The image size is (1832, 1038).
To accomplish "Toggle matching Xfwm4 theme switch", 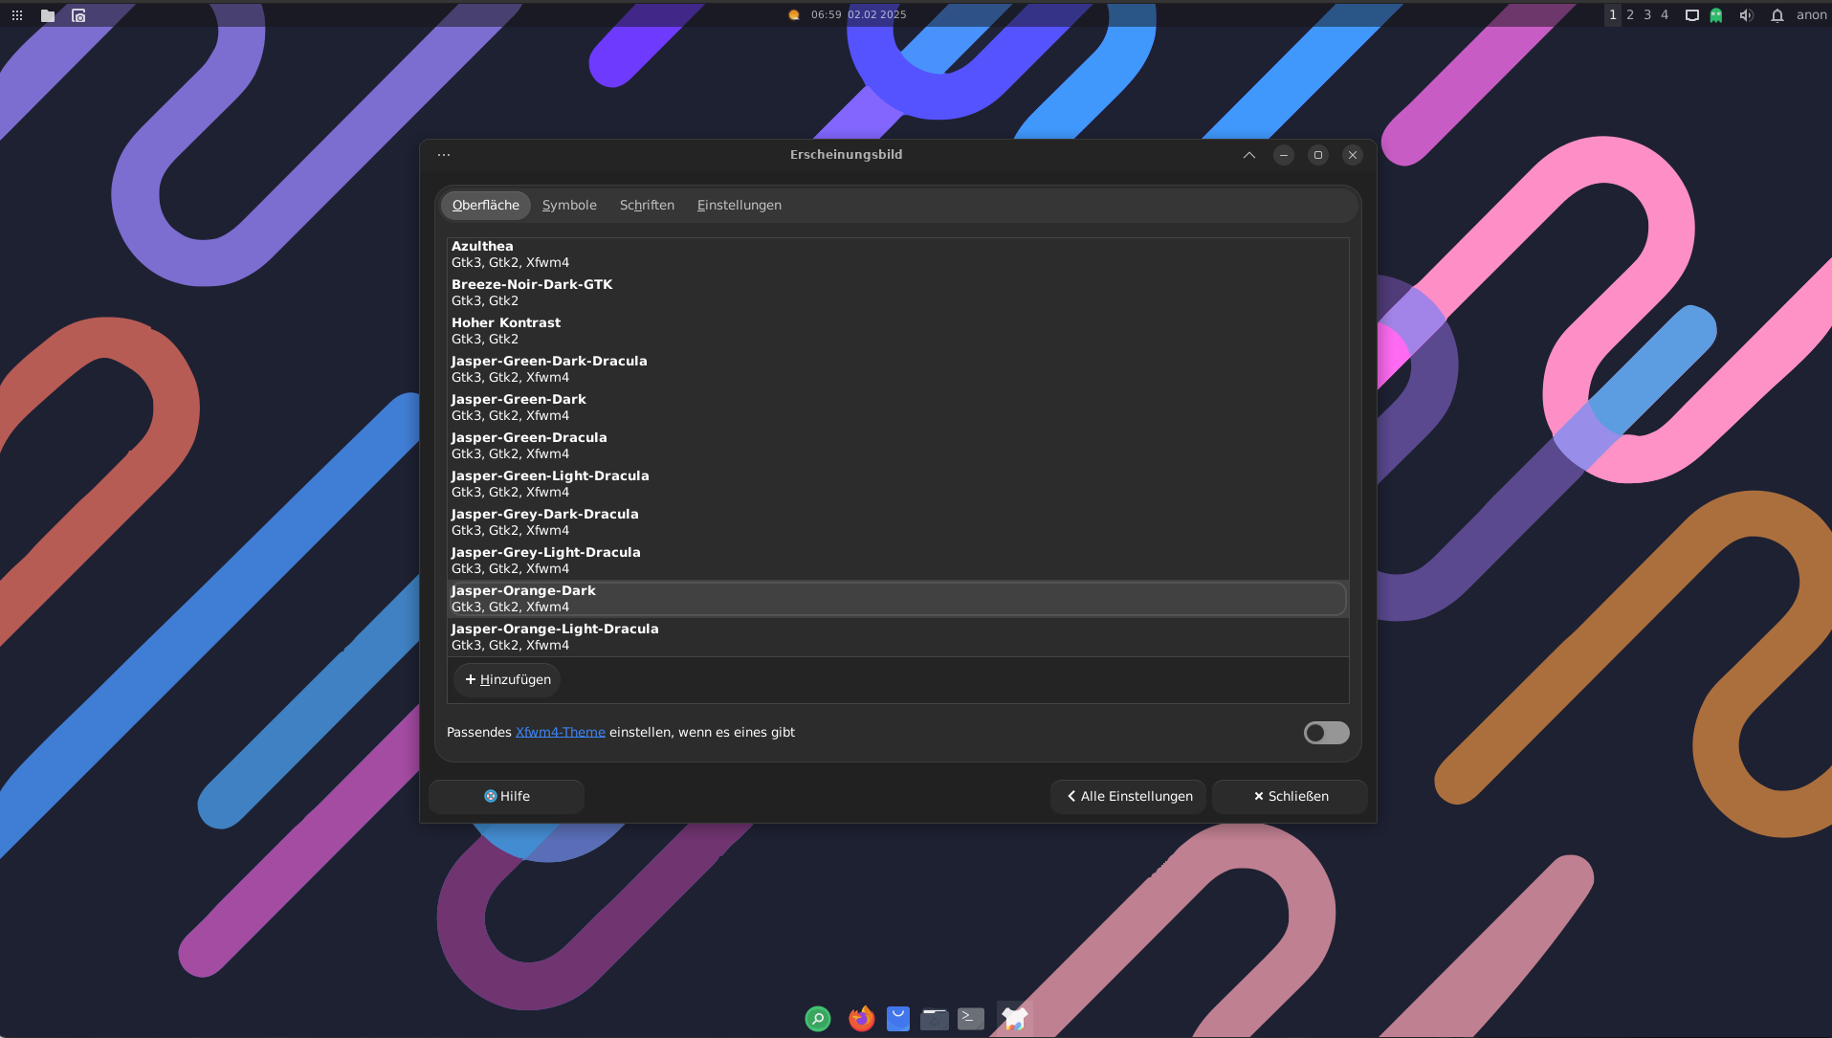I will [x=1326, y=733].
